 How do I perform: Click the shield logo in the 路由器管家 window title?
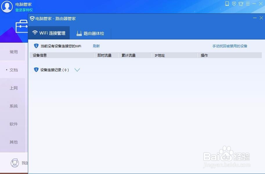[x=32, y=18]
